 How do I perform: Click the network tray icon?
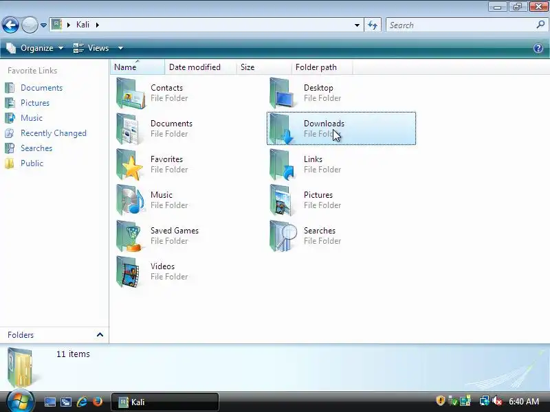pyautogui.click(x=484, y=401)
